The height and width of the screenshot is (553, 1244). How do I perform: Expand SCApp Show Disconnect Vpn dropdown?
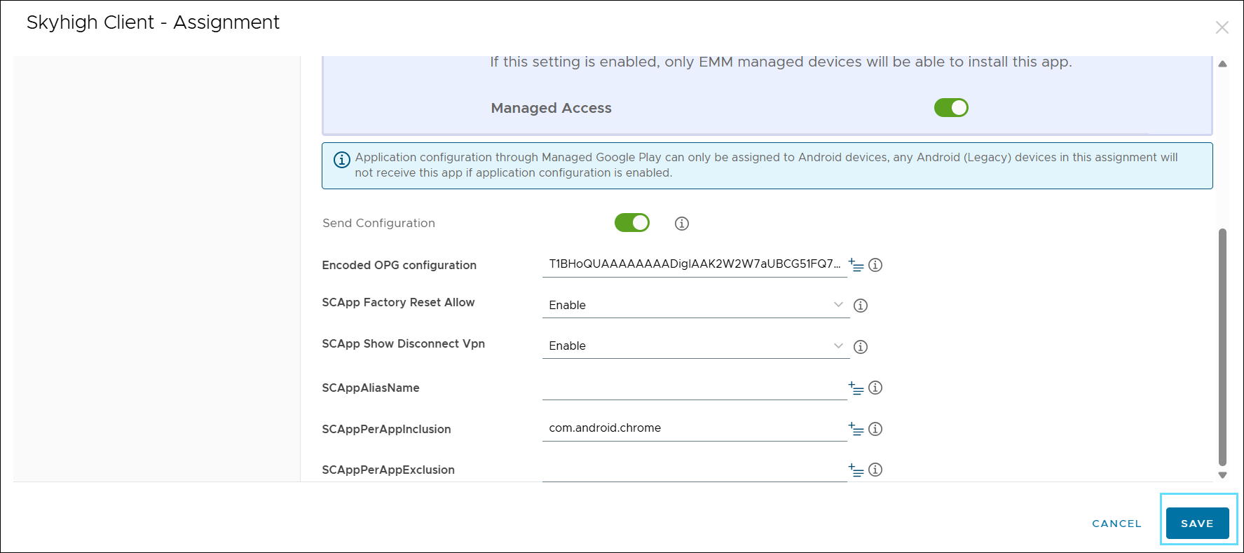695,346
